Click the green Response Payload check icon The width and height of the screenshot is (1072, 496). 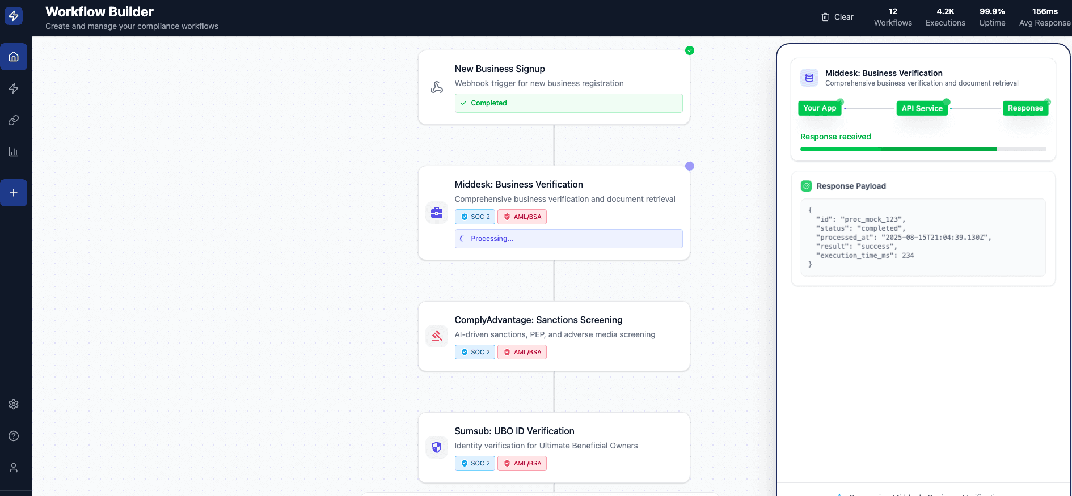tap(807, 186)
